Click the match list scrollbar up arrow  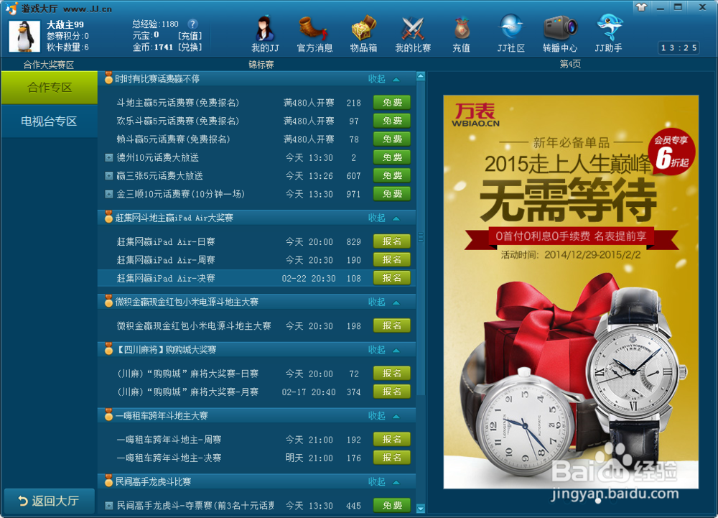point(421,76)
